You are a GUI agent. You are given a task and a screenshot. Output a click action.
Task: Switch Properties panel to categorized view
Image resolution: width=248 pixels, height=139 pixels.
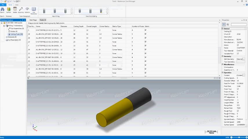click(x=224, y=24)
